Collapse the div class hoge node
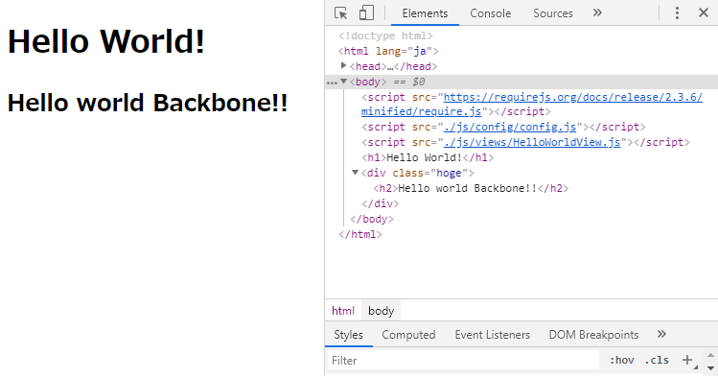The height and width of the screenshot is (378, 718). [355, 173]
